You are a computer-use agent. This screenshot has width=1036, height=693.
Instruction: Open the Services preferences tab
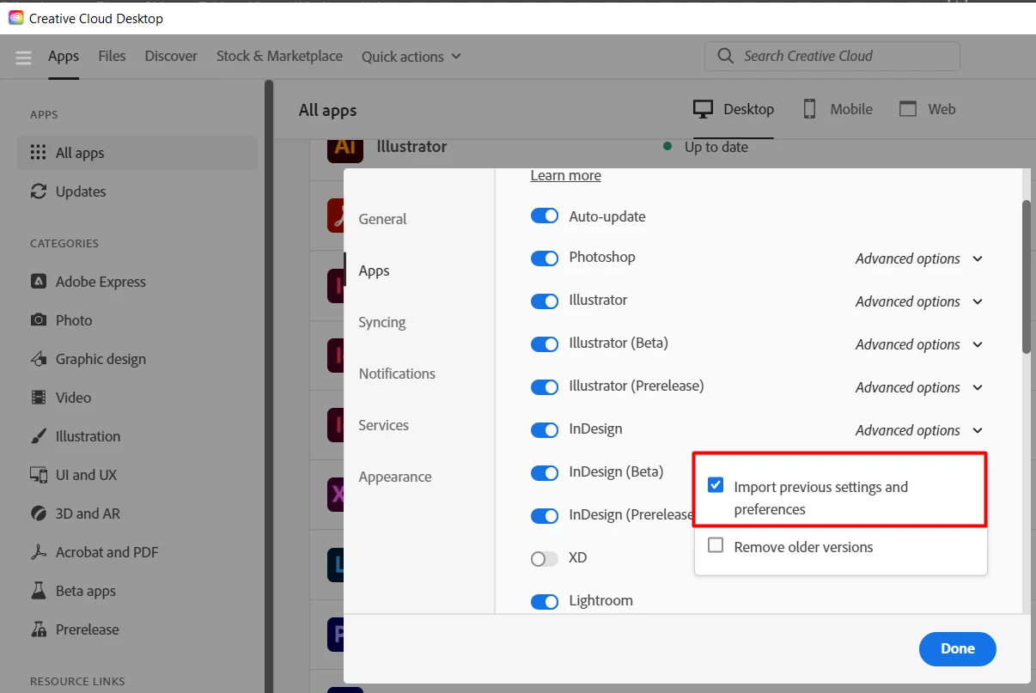pos(383,425)
